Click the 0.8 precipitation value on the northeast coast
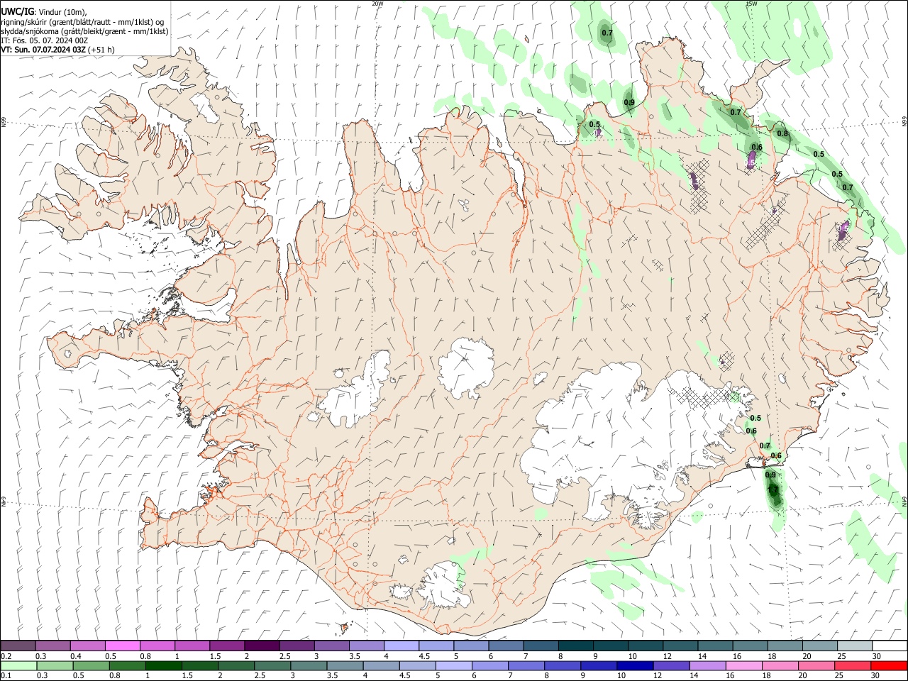Screen dimensions: 908x681 [x=782, y=133]
